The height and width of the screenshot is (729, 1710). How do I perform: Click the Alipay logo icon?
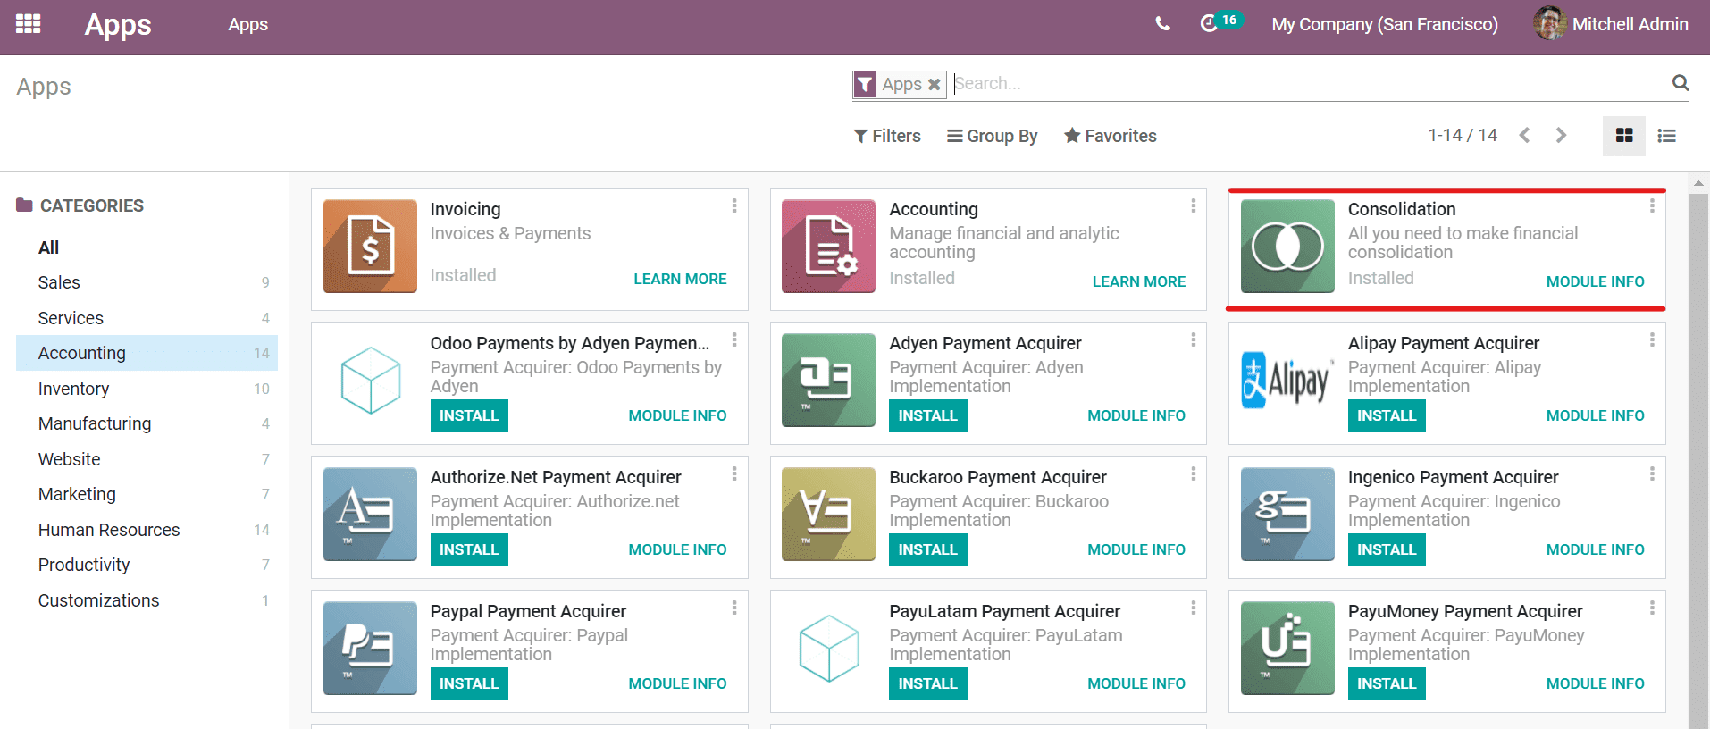click(x=1287, y=381)
